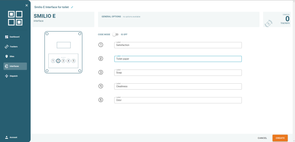Click the Cancel button
Image resolution: width=295 pixels, height=142 pixels.
[x=262, y=138]
